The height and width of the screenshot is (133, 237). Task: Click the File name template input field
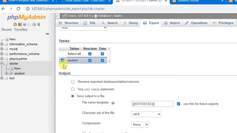pyautogui.click(x=152, y=104)
